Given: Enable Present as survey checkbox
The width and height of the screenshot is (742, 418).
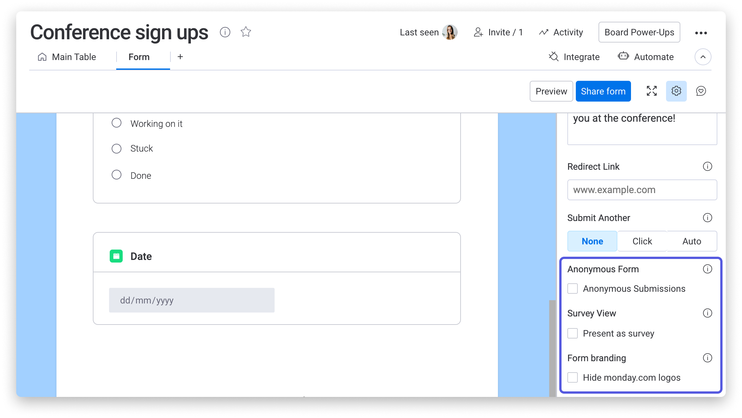Looking at the screenshot, I should pyautogui.click(x=572, y=333).
